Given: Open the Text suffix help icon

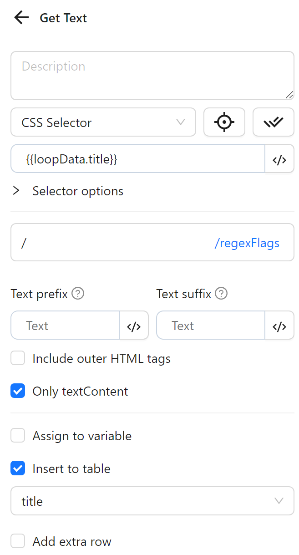Looking at the screenshot, I should [x=221, y=294].
